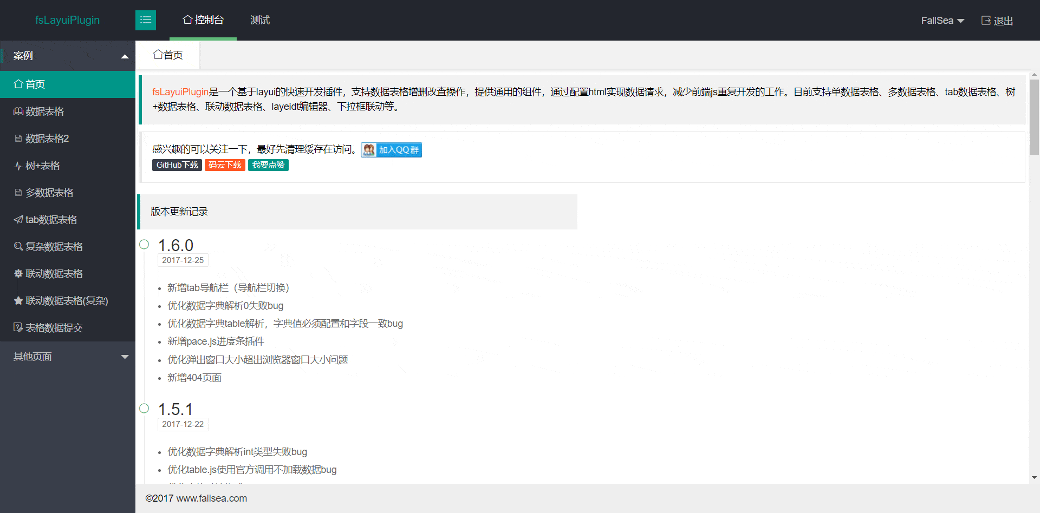This screenshot has height=513, width=1040.
Task: Click the scrollbar down arrow
Action: (x=1034, y=478)
